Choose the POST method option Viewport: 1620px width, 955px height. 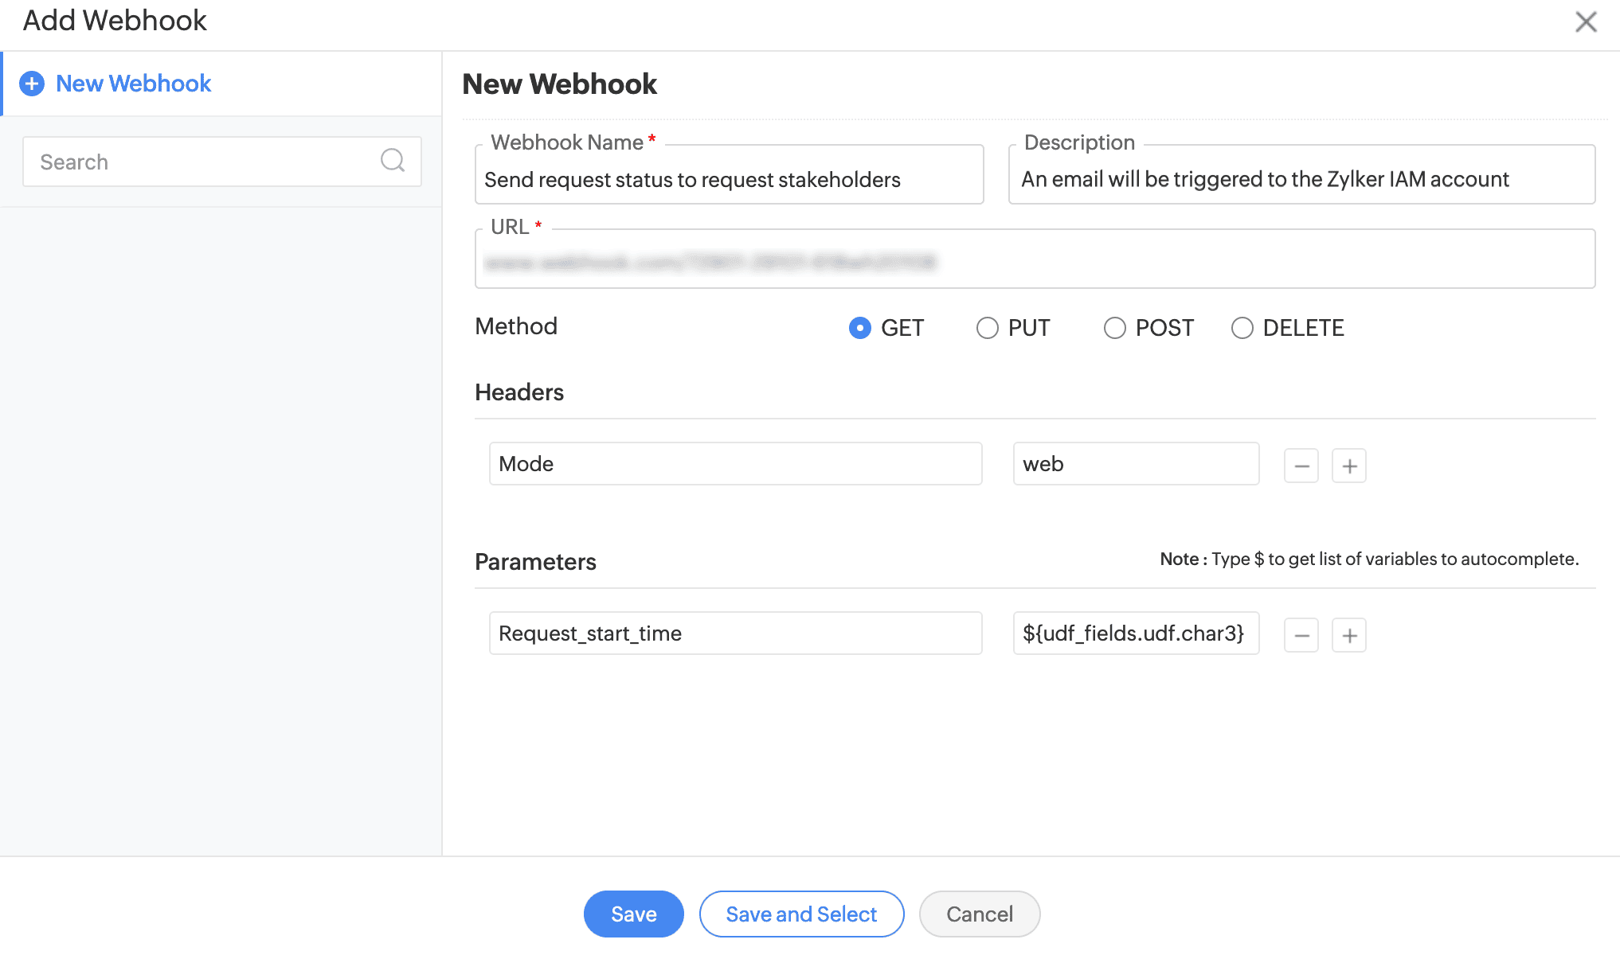pos(1114,328)
